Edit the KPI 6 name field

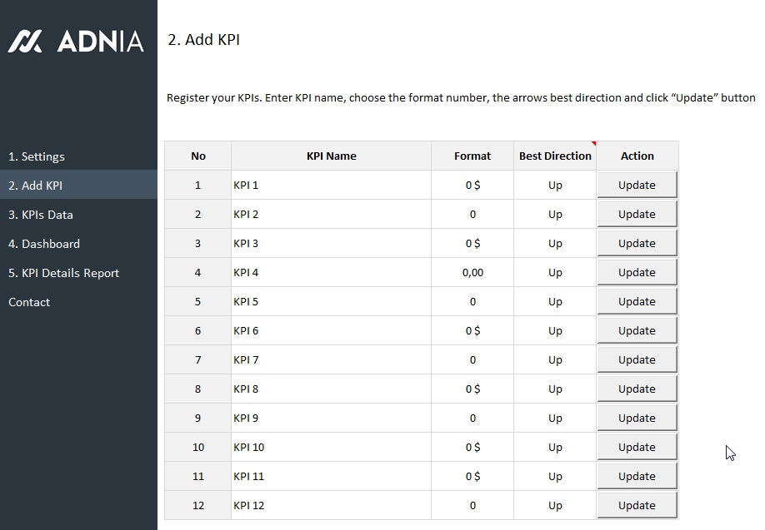coord(331,331)
